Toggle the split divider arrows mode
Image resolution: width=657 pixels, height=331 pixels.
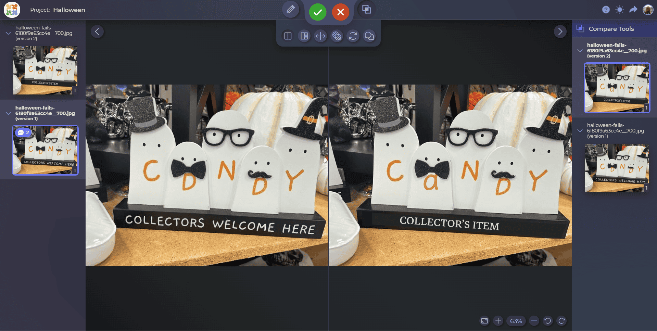[320, 36]
